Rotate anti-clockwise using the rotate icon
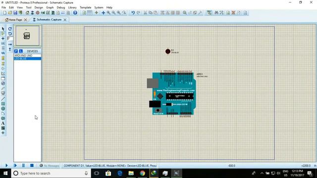The image size is (317, 178). click(x=10, y=34)
